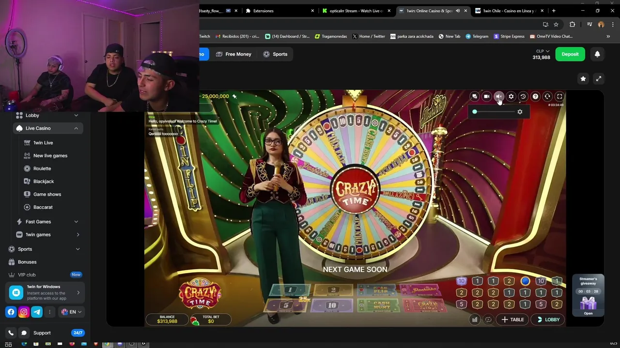Expand the Lobby sidebar section
The height and width of the screenshot is (348, 620).
(x=47, y=116)
